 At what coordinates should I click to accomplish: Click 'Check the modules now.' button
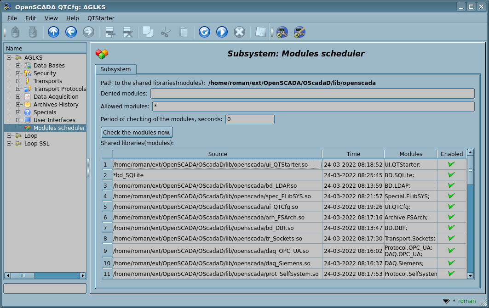(x=137, y=132)
